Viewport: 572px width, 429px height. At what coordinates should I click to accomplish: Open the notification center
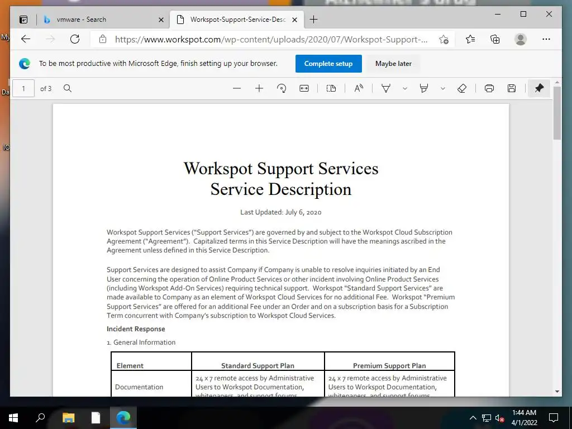[554, 418]
